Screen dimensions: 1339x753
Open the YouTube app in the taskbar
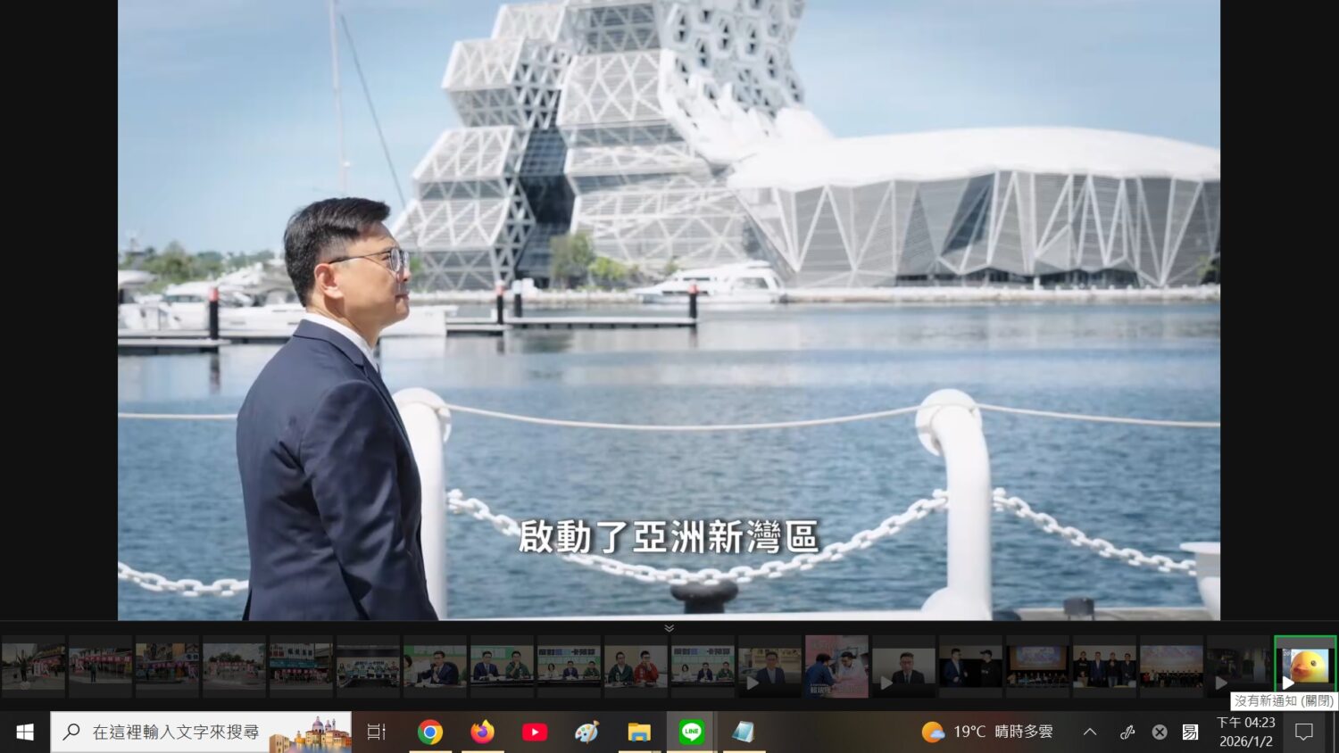tap(535, 732)
